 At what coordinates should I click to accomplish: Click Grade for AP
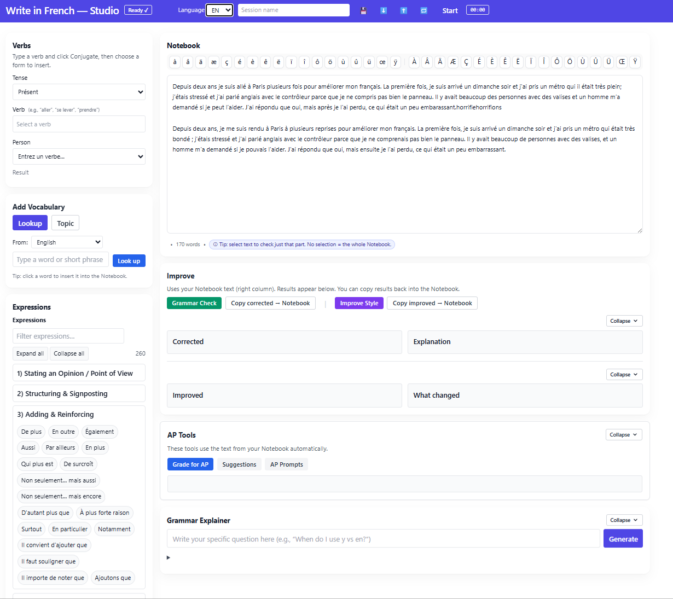tap(190, 464)
